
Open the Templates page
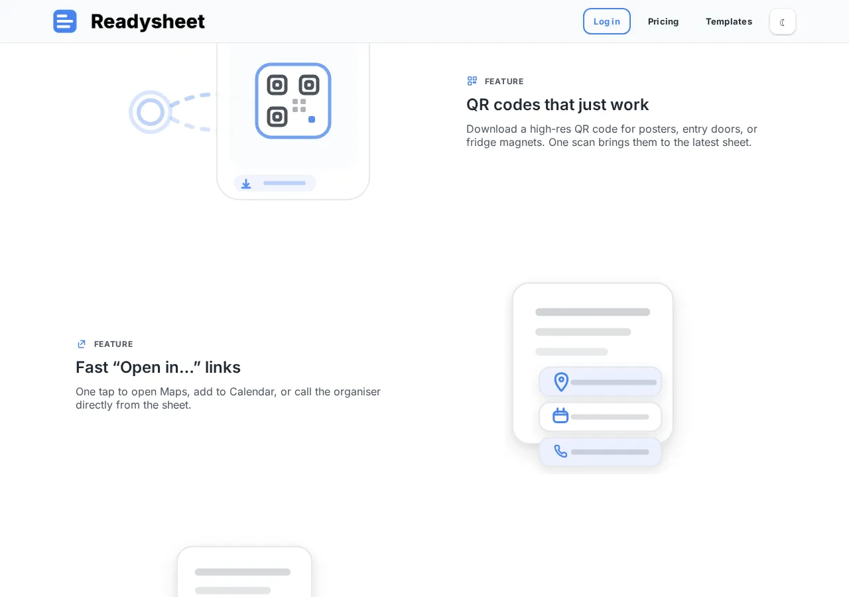coord(729,21)
